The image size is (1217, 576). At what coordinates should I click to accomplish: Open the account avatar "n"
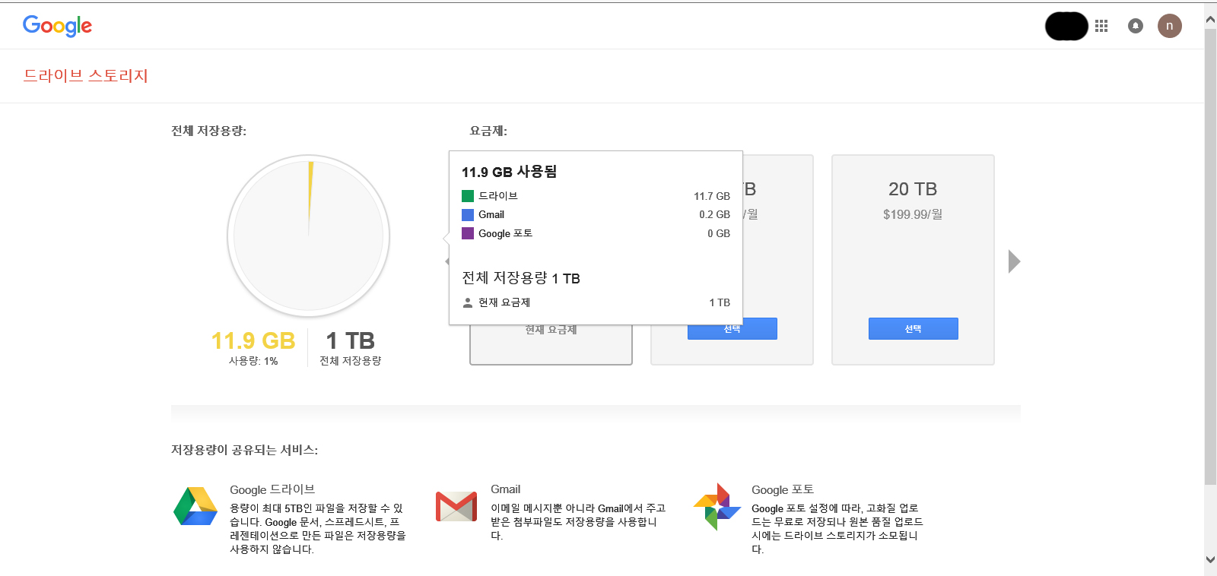pyautogui.click(x=1170, y=26)
